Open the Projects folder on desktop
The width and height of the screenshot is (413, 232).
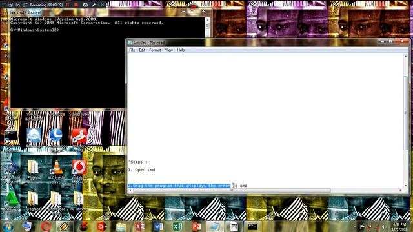34,170
